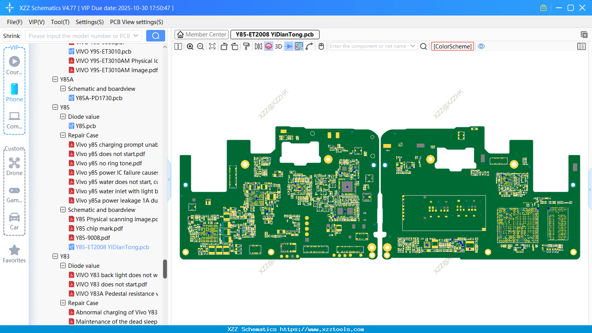The height and width of the screenshot is (333, 592).
Task: Toggle the right side panel
Action: tap(582, 47)
